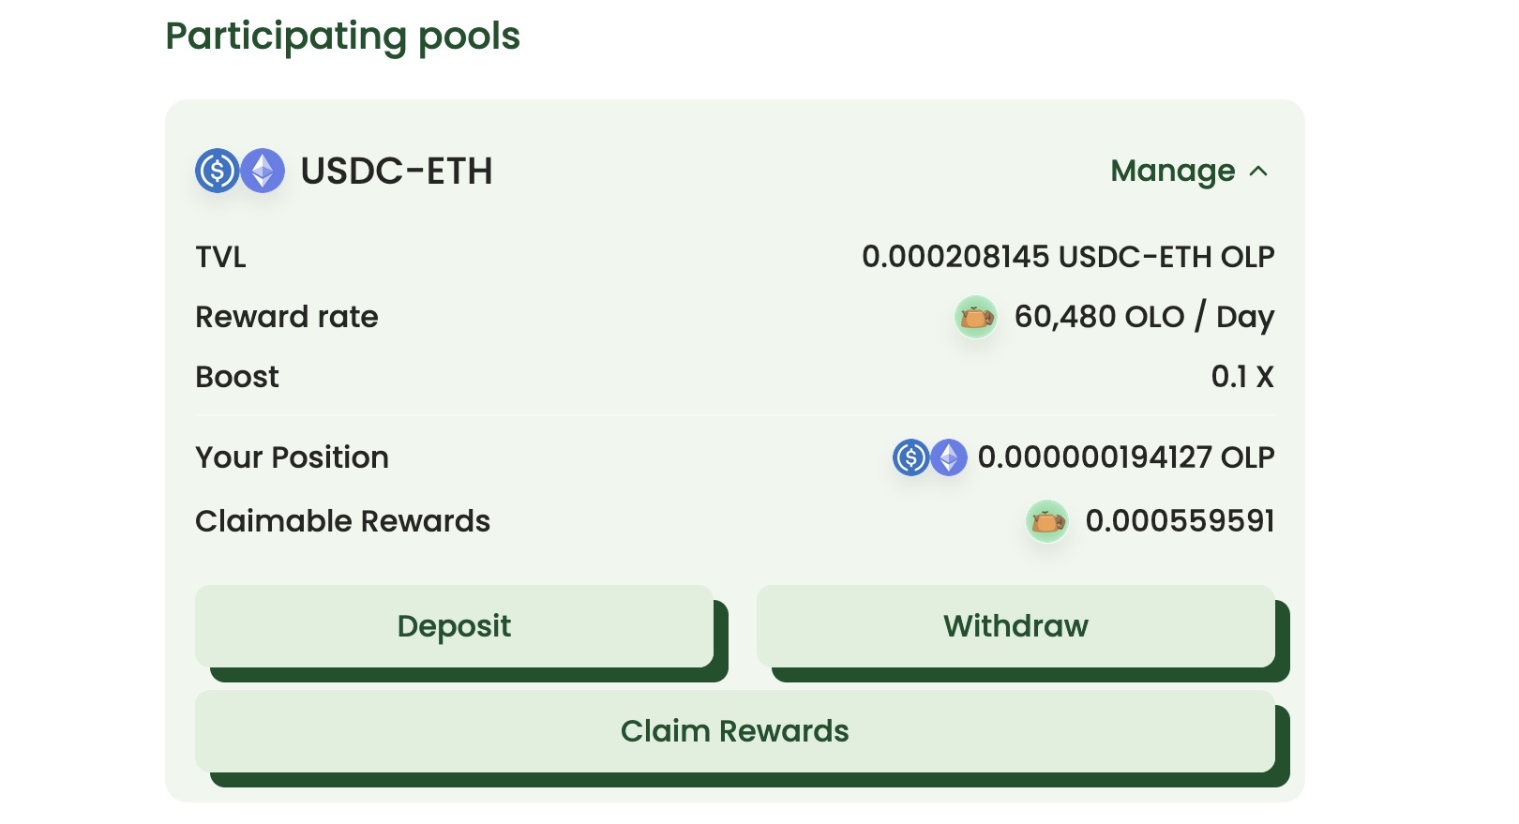Click the 0.000000194127 OLP position amount
This screenshot has width=1519, height=824.
pos(1126,457)
